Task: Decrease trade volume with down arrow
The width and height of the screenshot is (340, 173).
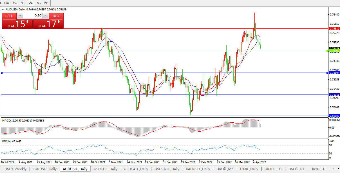Action: pyautogui.click(x=20, y=16)
